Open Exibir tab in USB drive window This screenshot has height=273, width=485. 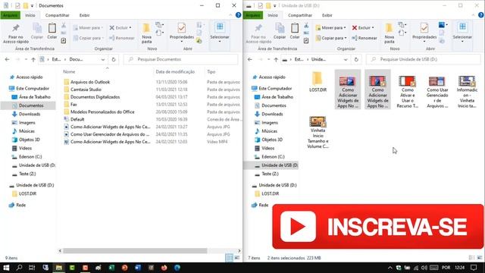(x=327, y=15)
